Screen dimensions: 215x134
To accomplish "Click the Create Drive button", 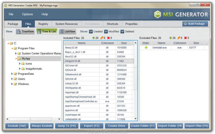I will point(117,126).
